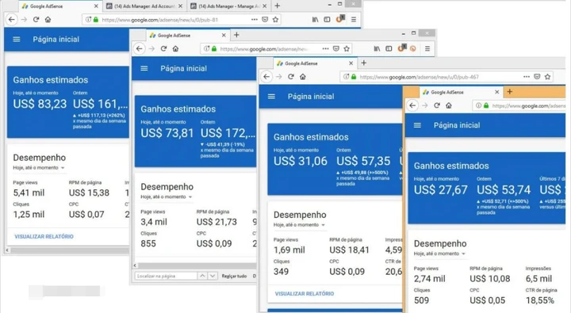Save to Pocket in the US$ 83,23 window
Screen dimensions: 571x313
click(x=265, y=19)
